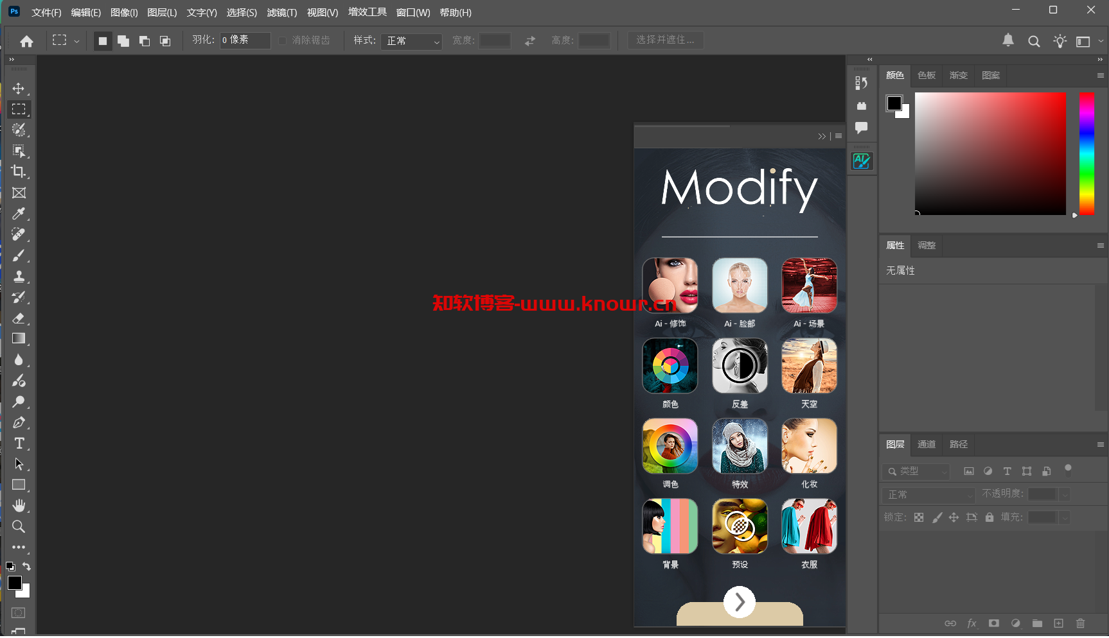Viewport: 1109px width, 638px height.
Task: Click the hue spectrum slider strip
Action: [x=1087, y=154]
